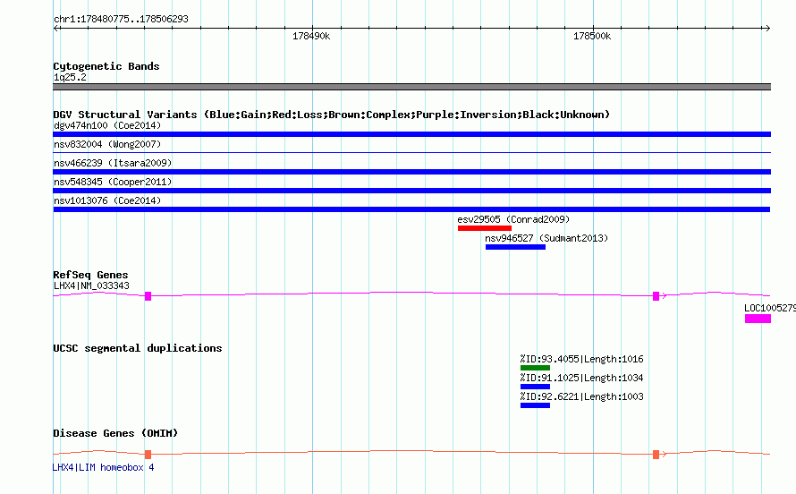Click the dgv474n100 (Coe2014) blue gain bar

(x=411, y=134)
